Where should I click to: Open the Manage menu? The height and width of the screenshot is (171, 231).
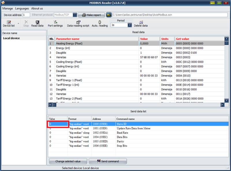(8, 8)
